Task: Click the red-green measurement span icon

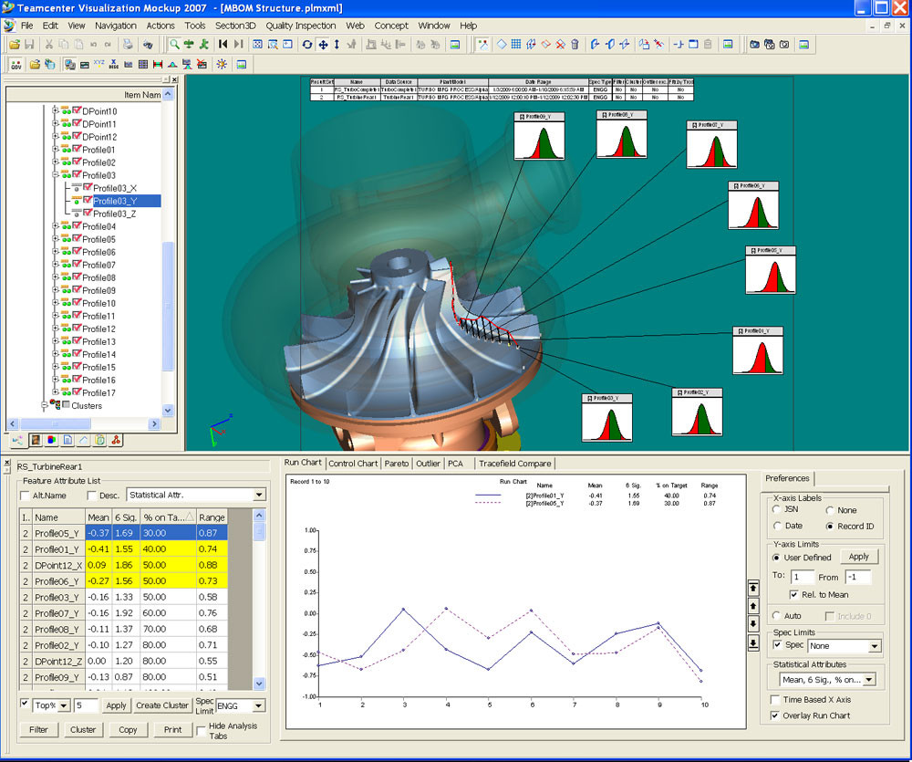Action: (x=158, y=65)
